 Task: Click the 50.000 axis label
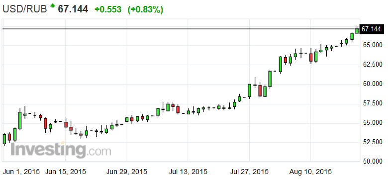point(372,162)
